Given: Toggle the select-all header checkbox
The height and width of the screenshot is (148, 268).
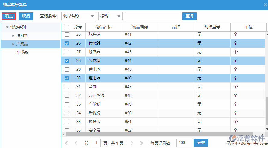Looking at the screenshot, I should [67, 27].
